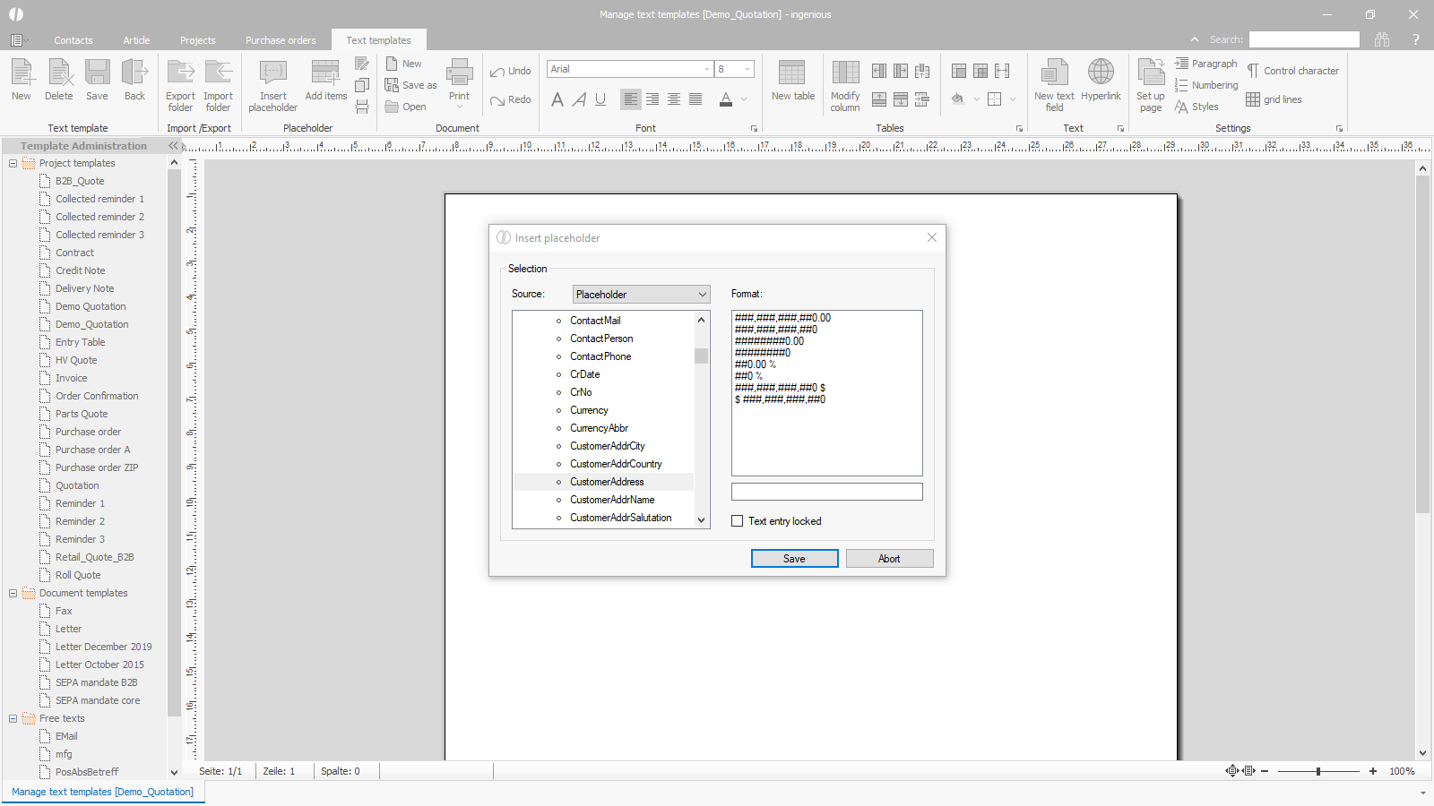Apply underline font formatting
1434x806 pixels.
(x=600, y=99)
